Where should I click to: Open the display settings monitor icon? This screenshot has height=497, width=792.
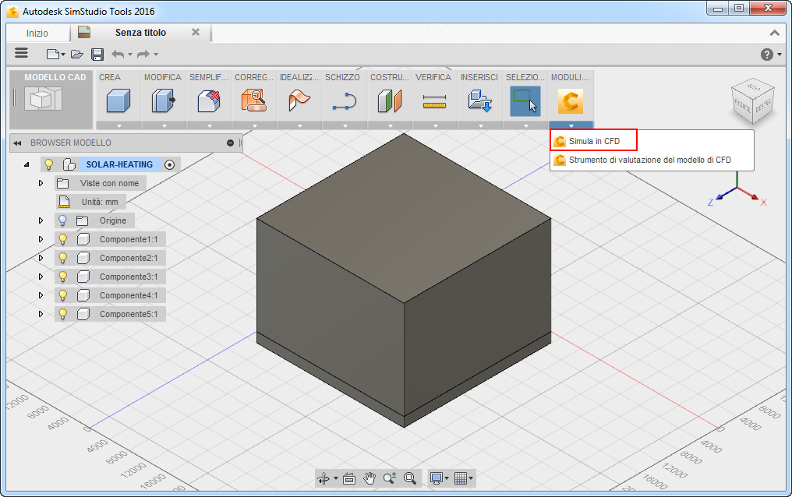pyautogui.click(x=437, y=478)
